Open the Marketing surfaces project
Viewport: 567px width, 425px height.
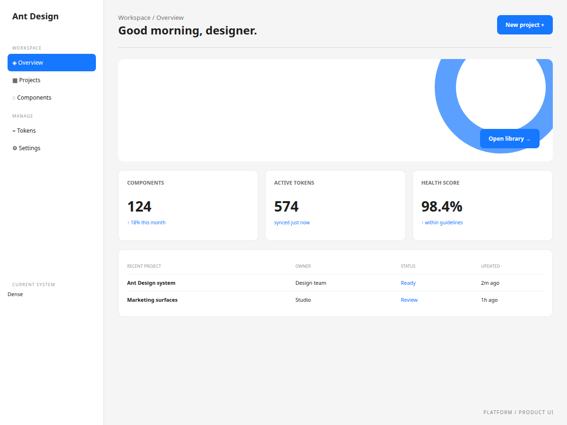click(335, 300)
